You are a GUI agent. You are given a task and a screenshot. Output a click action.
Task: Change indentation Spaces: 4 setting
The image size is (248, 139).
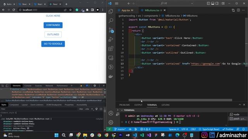coord(174,129)
